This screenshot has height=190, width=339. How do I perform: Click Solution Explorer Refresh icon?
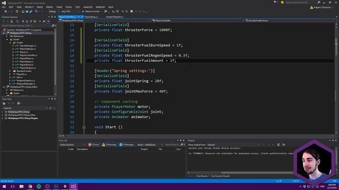coord(27,21)
